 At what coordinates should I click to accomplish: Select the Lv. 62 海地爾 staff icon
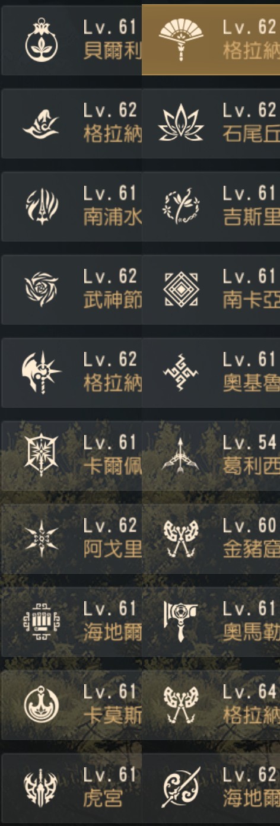181,788
